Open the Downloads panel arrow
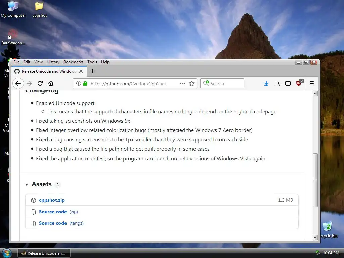 tap(266, 83)
